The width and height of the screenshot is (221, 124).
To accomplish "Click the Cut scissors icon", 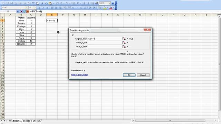I will pyautogui.click(x=42, y=3).
